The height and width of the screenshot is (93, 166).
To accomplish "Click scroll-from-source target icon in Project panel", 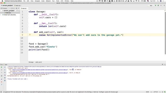I will [12, 8].
